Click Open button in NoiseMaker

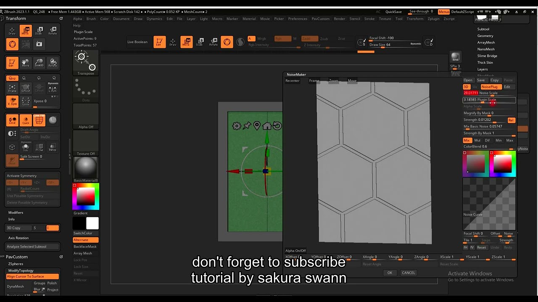tap(468, 80)
